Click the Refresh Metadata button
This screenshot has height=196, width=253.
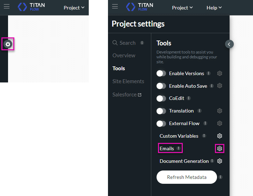pyautogui.click(x=187, y=177)
